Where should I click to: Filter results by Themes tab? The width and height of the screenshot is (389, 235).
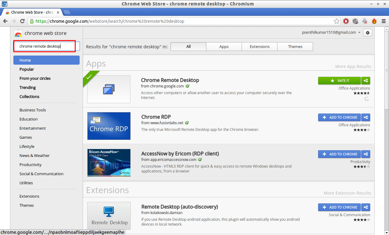click(x=295, y=46)
